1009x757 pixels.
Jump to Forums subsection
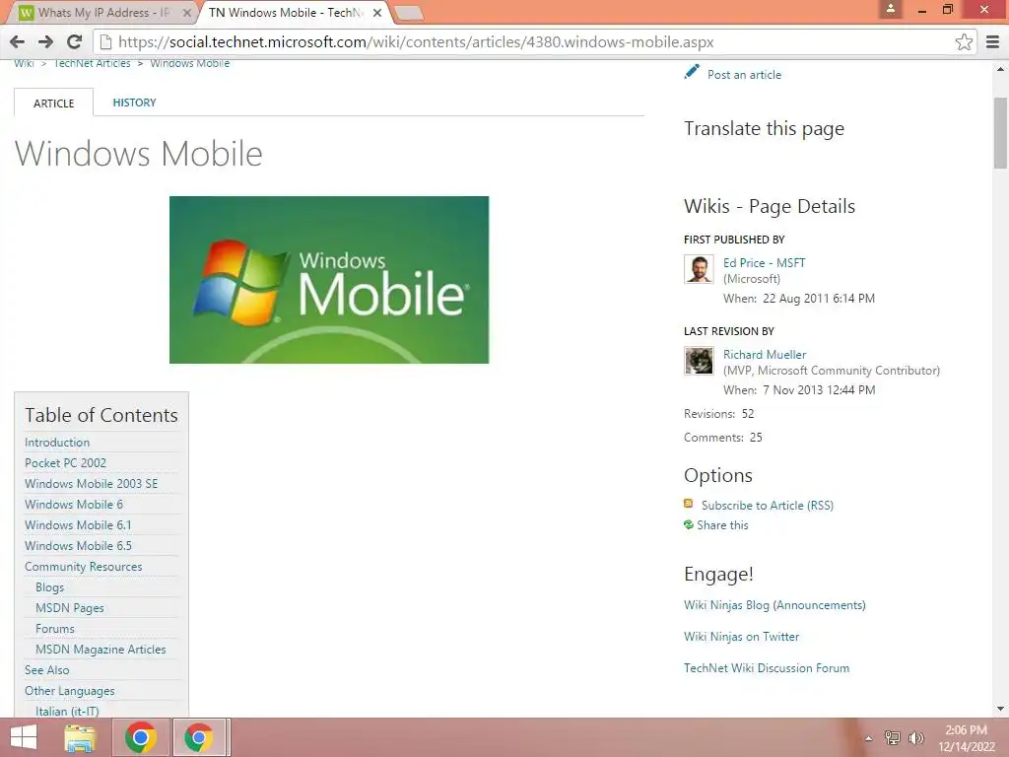point(55,628)
